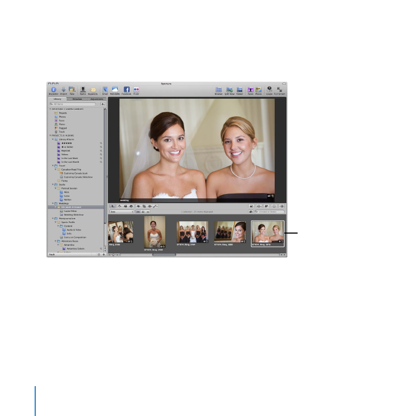
Task: Switch to Viewer layout
Action: [x=239, y=91]
